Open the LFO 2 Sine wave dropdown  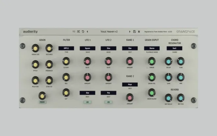click(x=108, y=48)
